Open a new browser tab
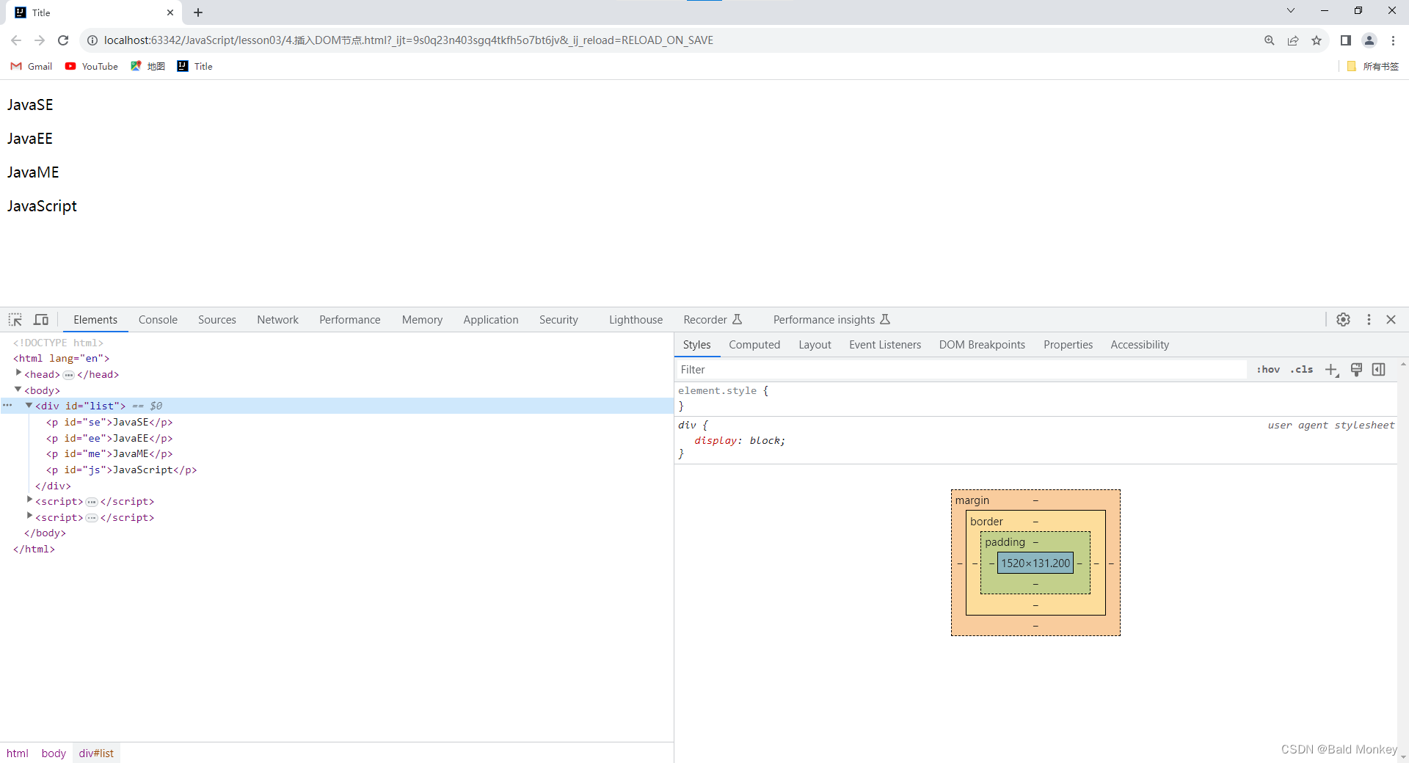Image resolution: width=1409 pixels, height=763 pixels. [x=198, y=12]
